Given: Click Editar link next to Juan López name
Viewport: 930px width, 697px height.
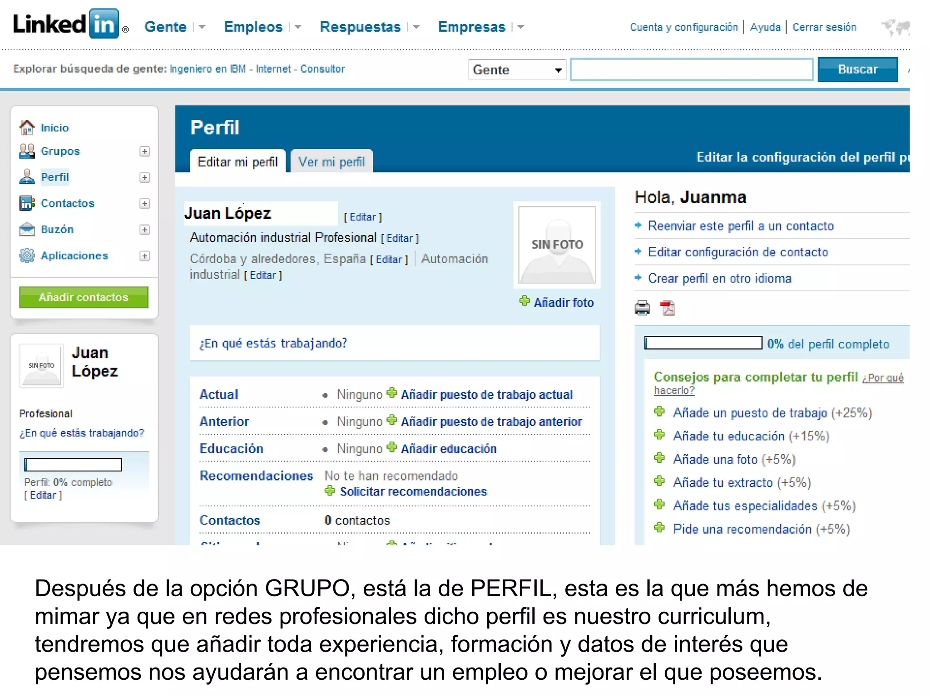Looking at the screenshot, I should [x=363, y=217].
